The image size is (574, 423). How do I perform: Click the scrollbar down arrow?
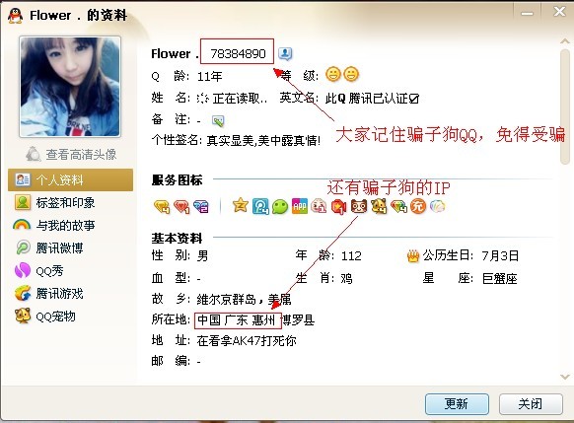coord(564,377)
